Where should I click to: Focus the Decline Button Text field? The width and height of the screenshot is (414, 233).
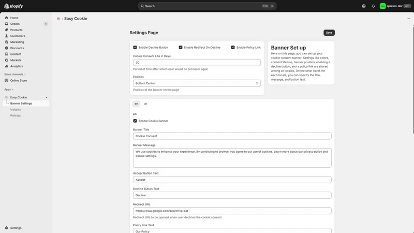click(232, 195)
